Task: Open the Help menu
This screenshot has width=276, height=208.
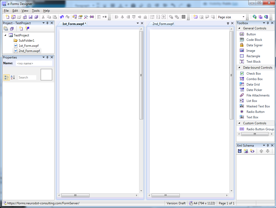Action: (x=46, y=11)
